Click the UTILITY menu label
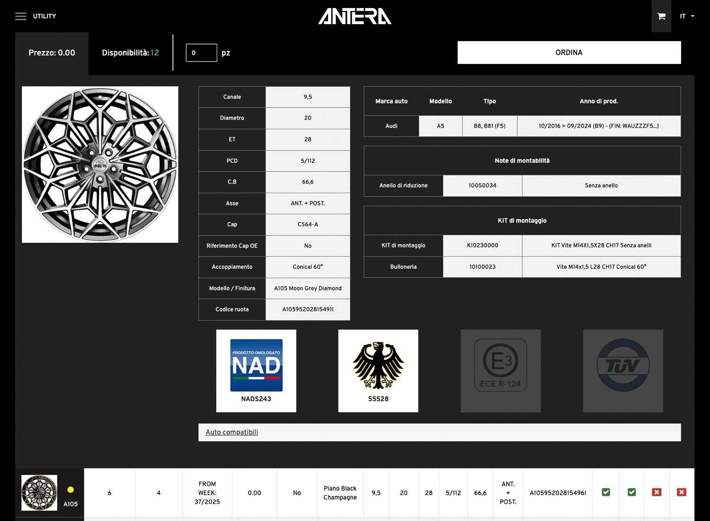Screen dimensions: 710x521 tap(44, 16)
